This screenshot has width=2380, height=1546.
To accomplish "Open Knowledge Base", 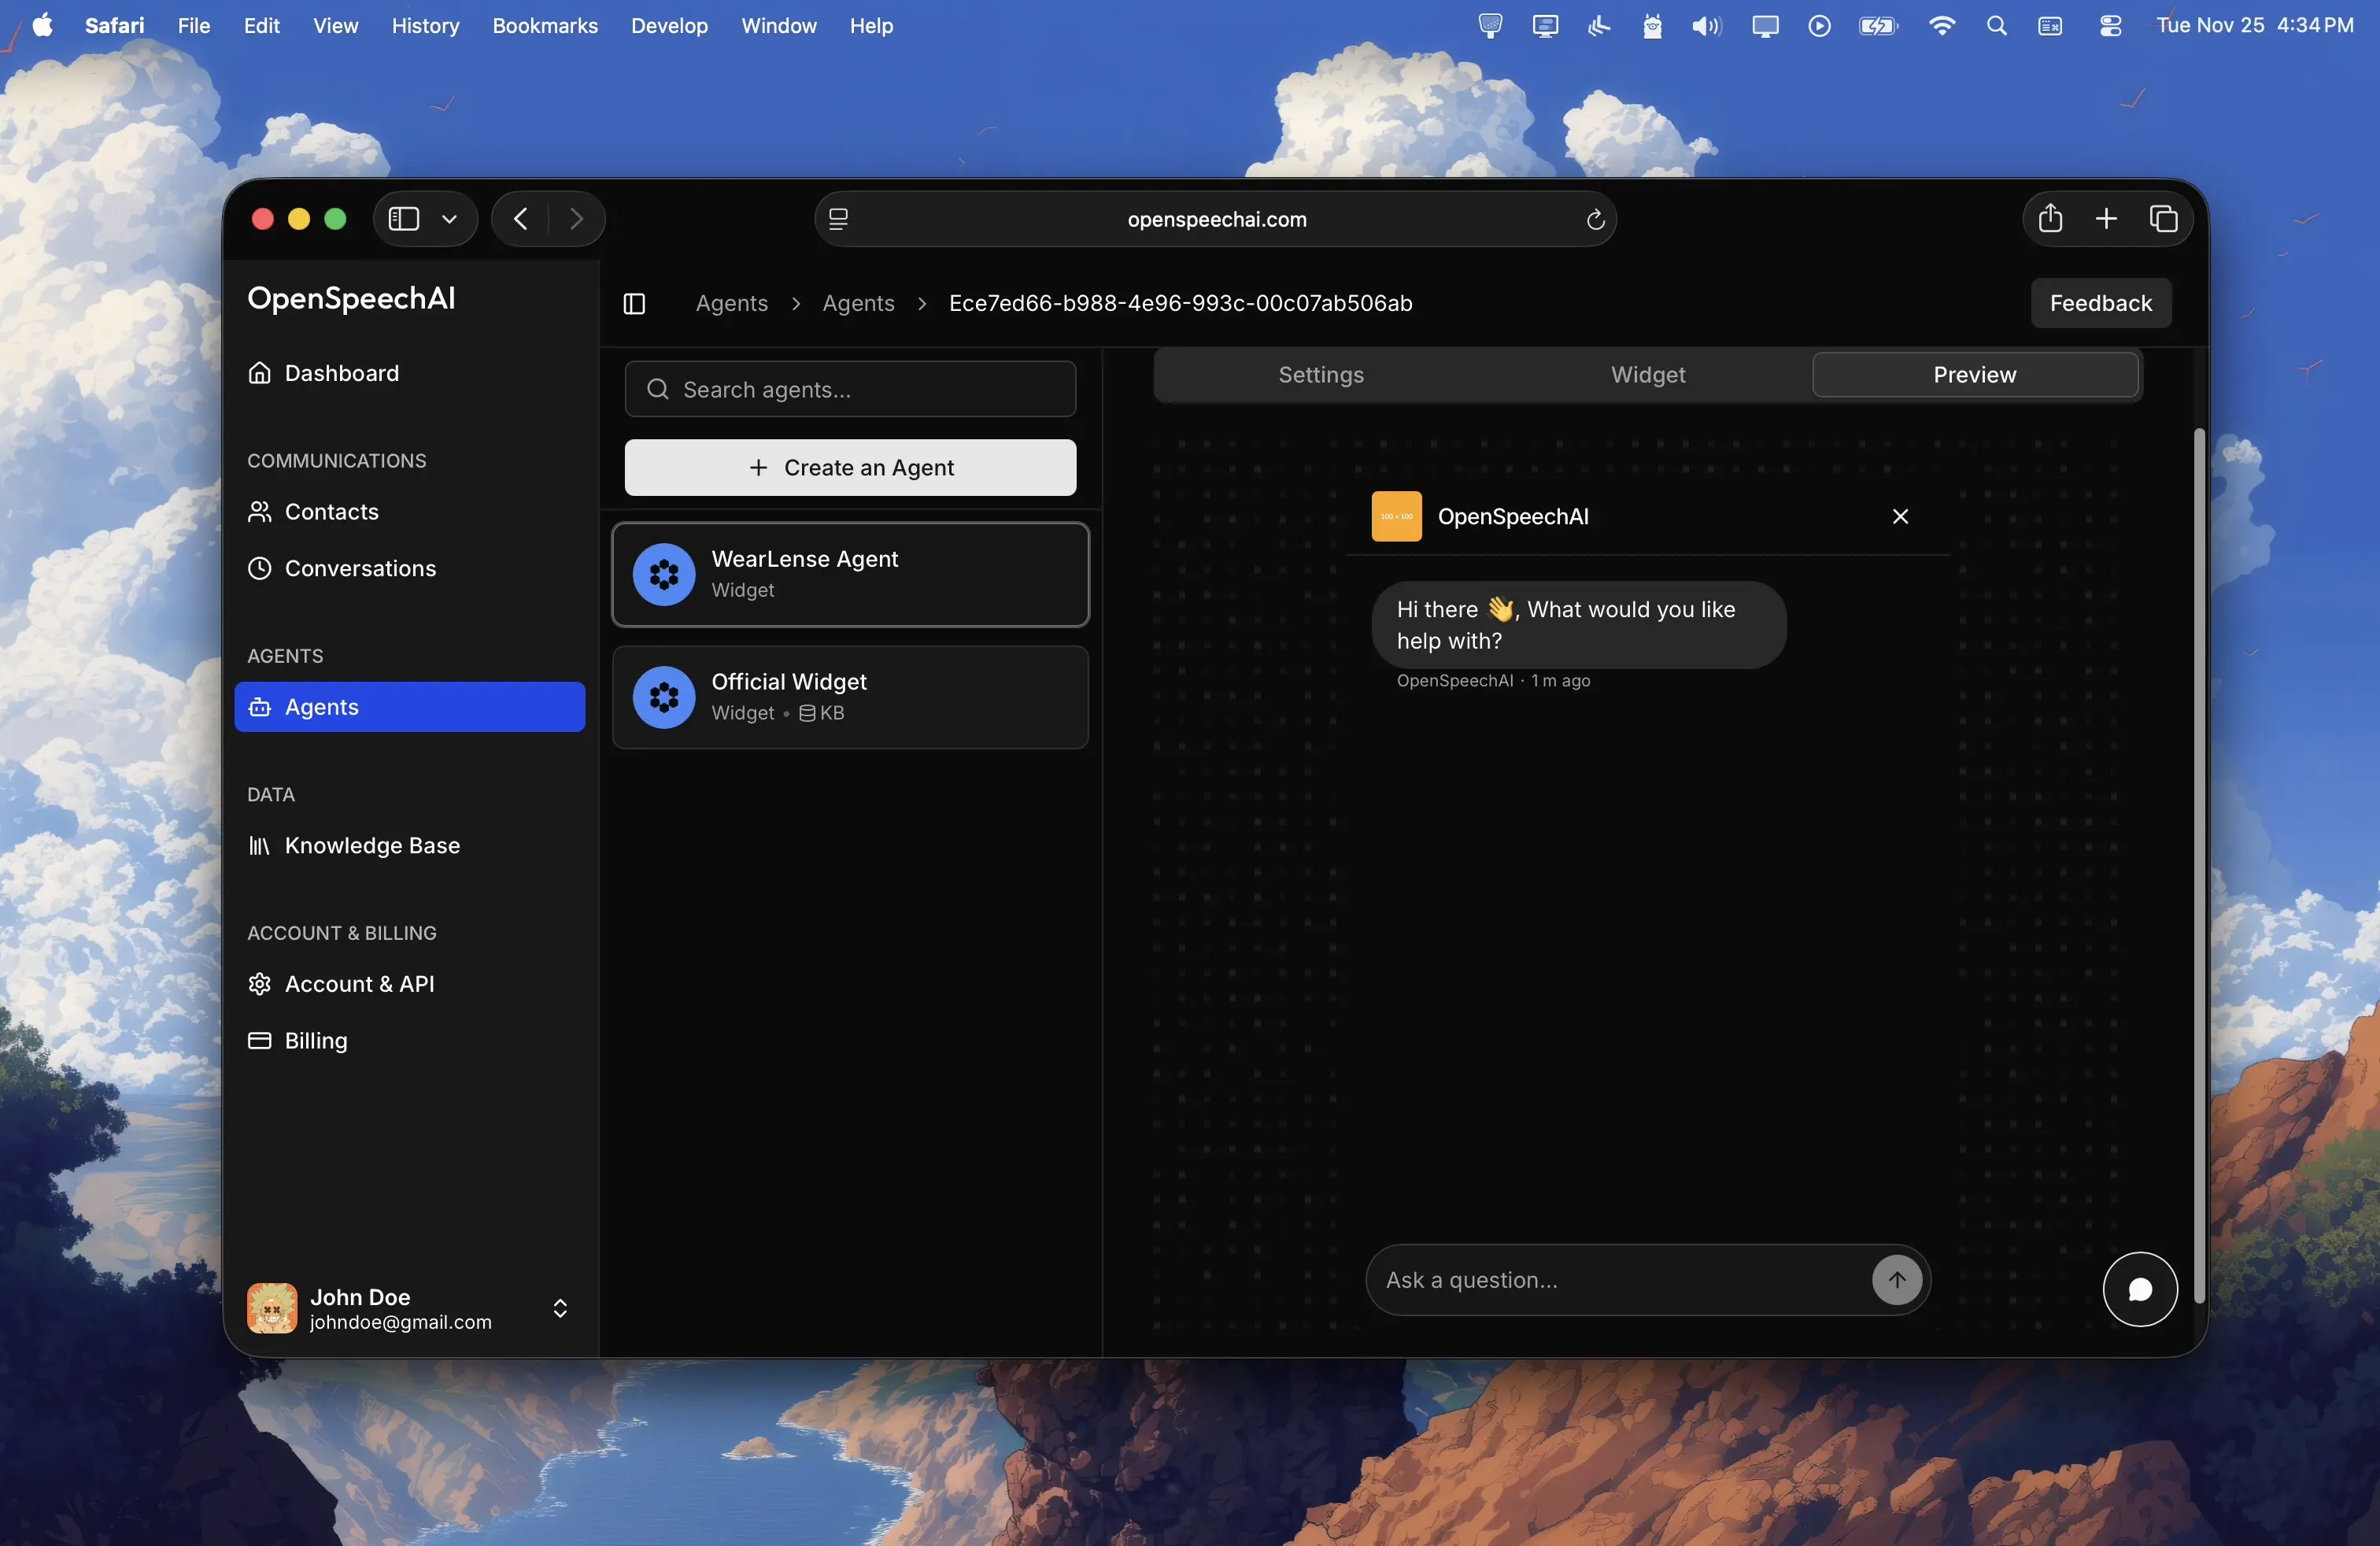I will [410, 846].
